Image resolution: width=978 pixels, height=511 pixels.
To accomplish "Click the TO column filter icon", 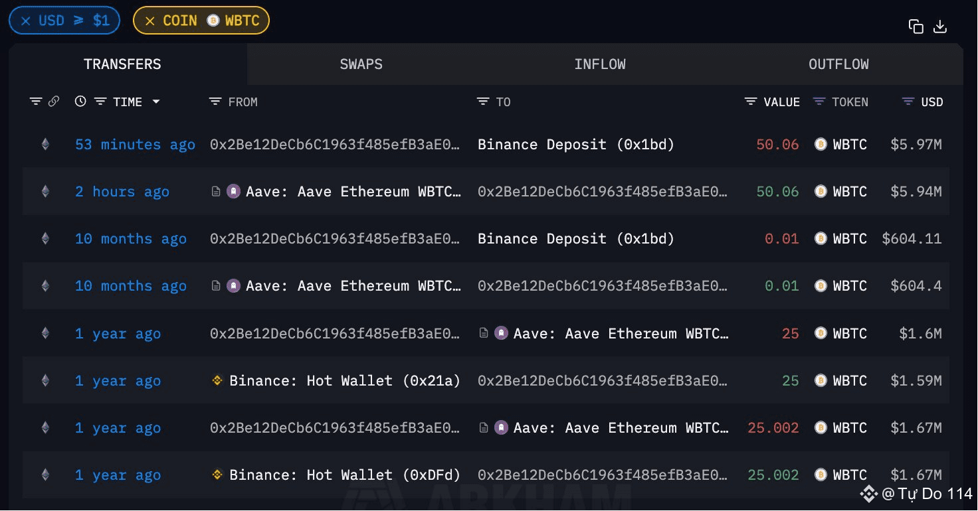I will 483,102.
